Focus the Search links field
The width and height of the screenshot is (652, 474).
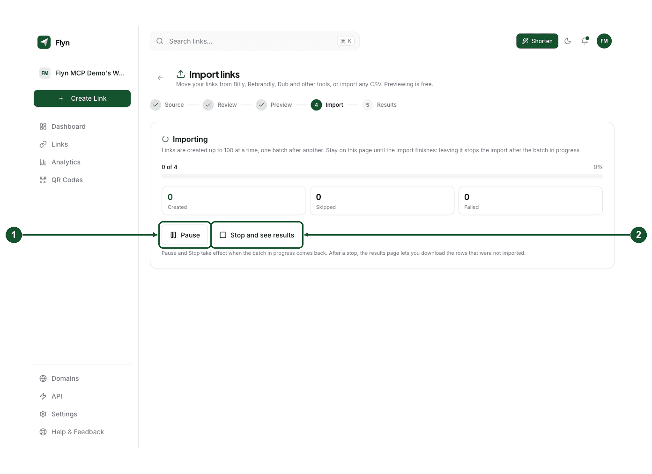[x=255, y=41]
